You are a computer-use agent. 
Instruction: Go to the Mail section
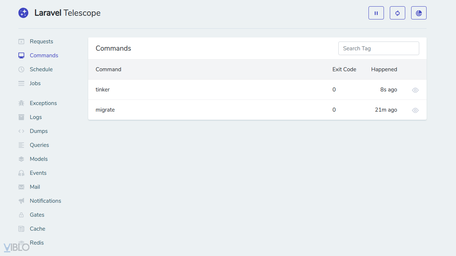35,187
